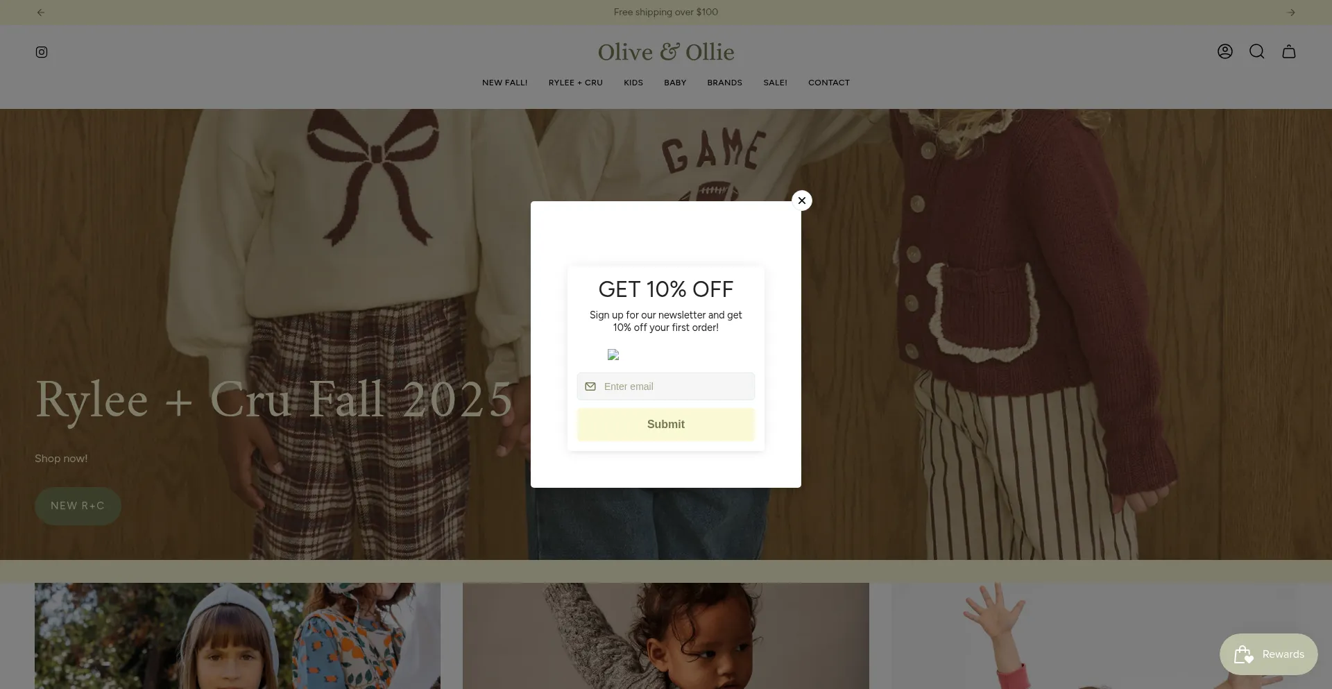
Task: Expand the BABY navigation menu
Action: coord(675,83)
